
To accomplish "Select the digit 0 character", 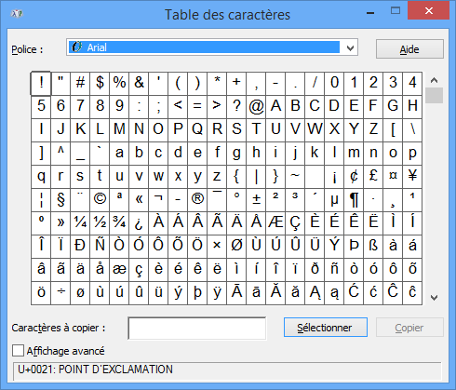I will [x=334, y=83].
